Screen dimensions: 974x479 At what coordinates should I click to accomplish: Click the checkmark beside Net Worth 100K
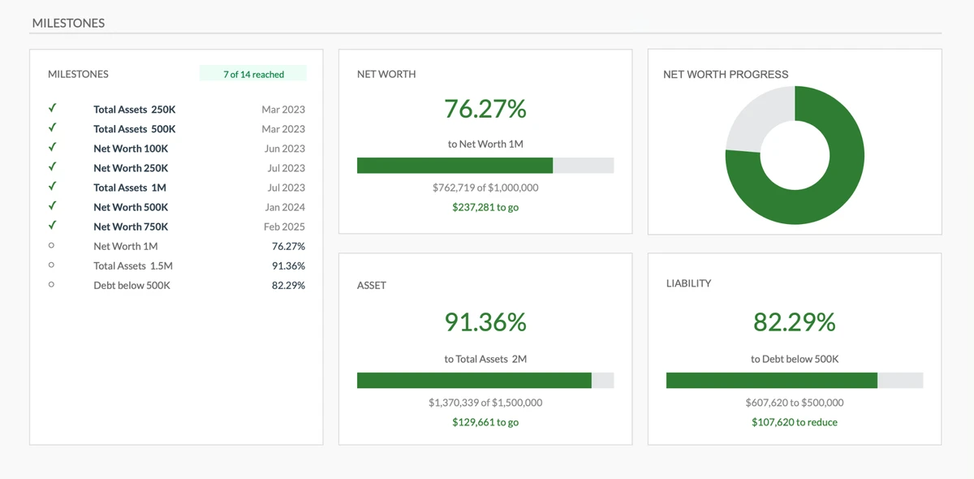coord(53,147)
